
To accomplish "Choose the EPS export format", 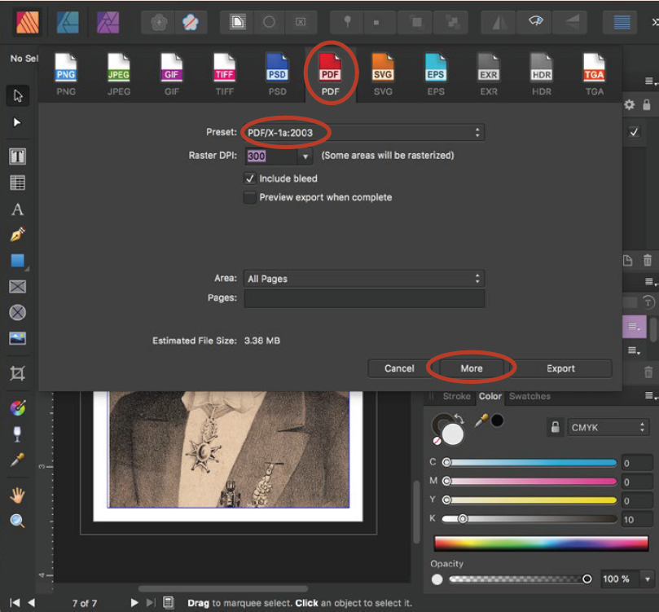I will click(x=436, y=68).
